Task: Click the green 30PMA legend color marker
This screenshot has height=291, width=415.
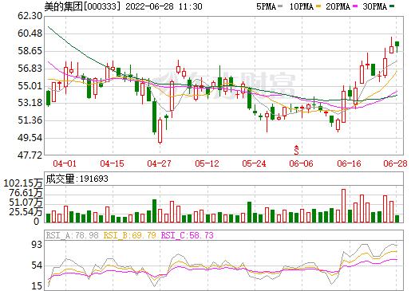Action: [x=391, y=6]
